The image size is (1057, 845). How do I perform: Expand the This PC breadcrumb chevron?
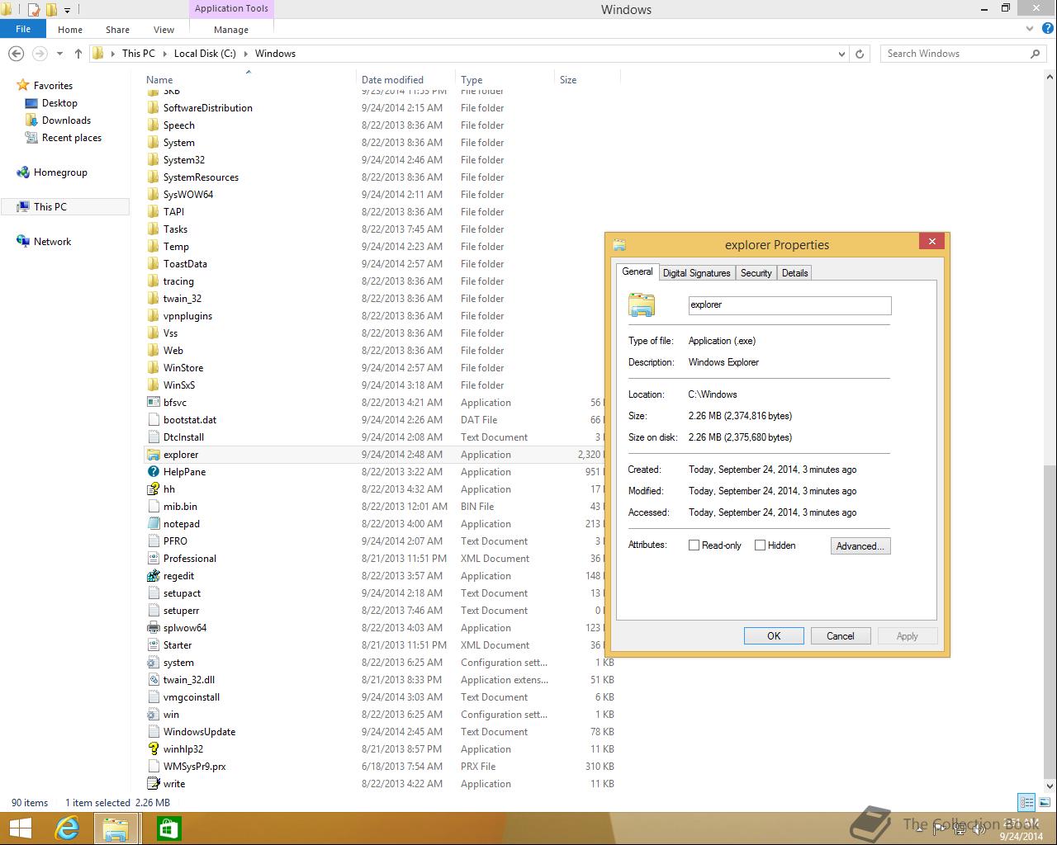coord(164,54)
